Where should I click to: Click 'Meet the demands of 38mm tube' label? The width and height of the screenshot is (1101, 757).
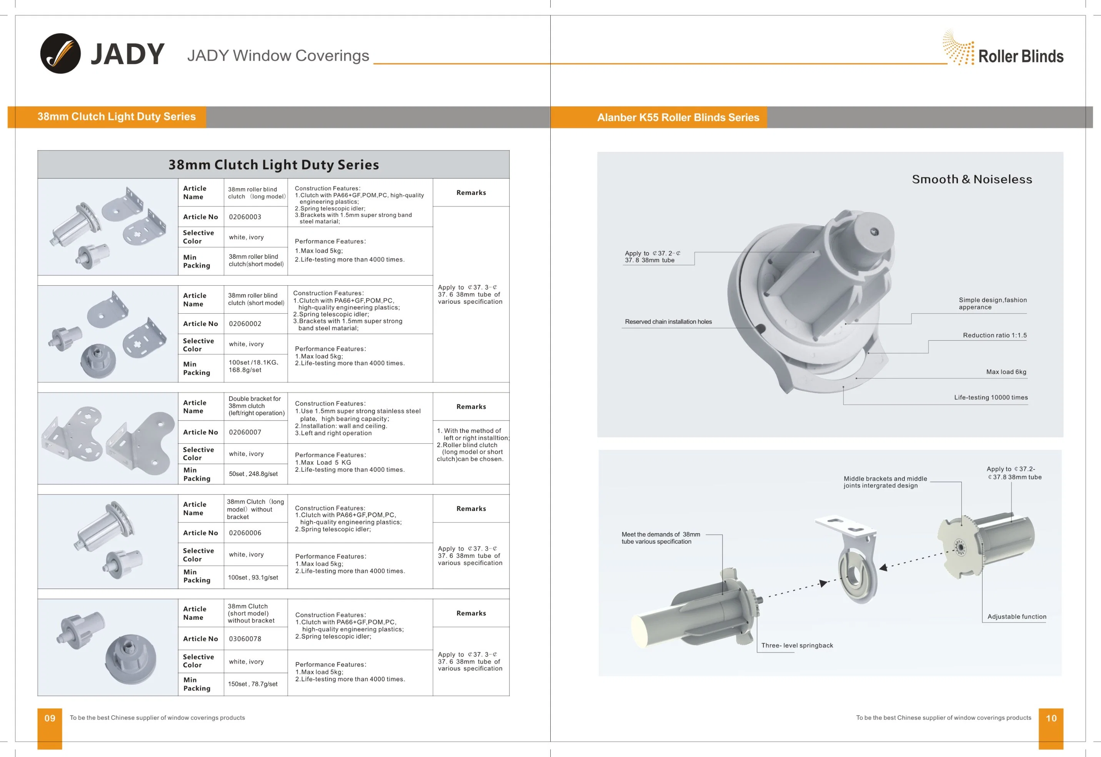(x=661, y=538)
